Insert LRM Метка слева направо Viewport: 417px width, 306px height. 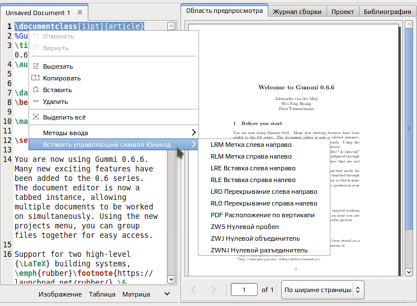[264, 145]
